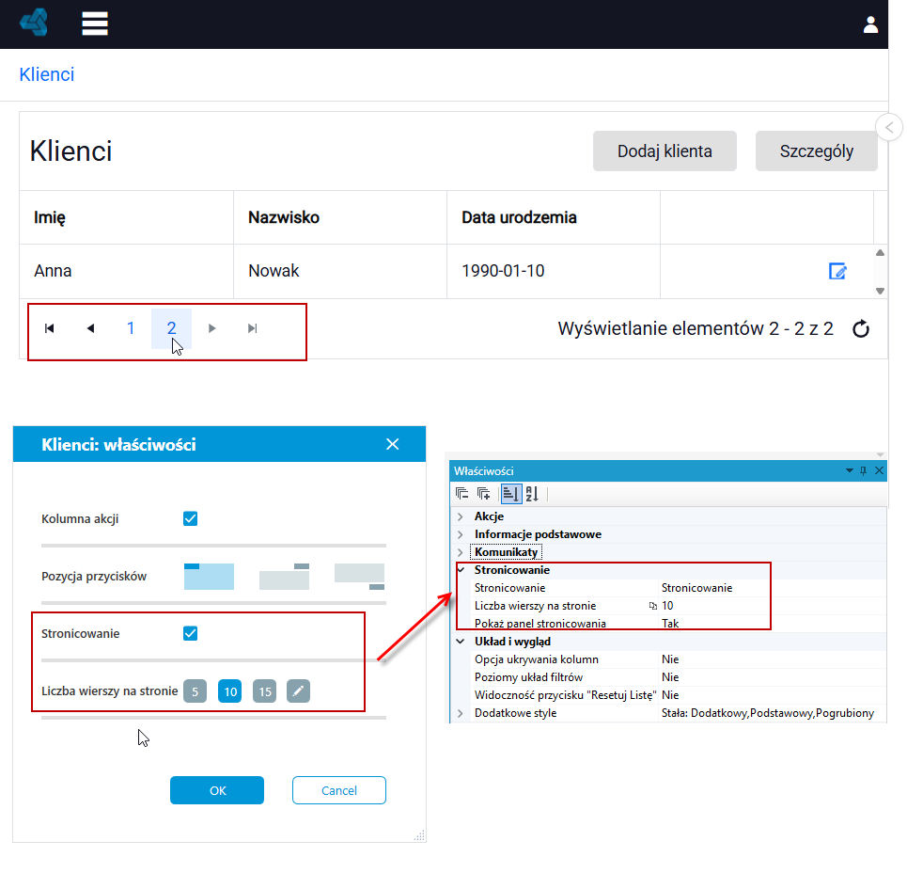Uncheck the Stronicowanie checkbox
907x889 pixels.
click(190, 633)
